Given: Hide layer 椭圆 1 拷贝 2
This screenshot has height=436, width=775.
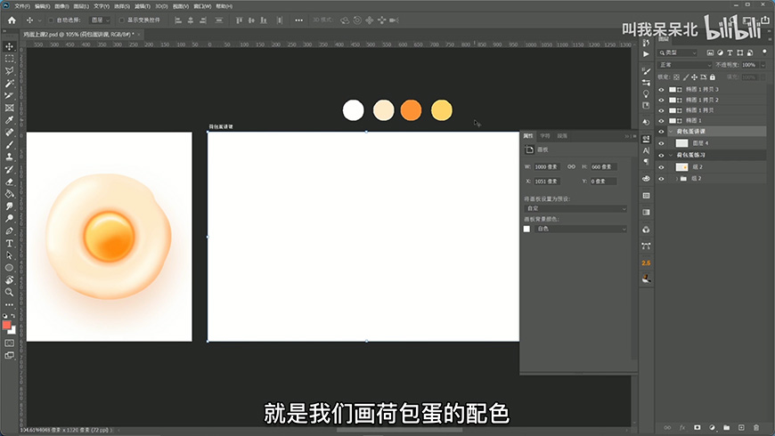Looking at the screenshot, I should (x=661, y=101).
